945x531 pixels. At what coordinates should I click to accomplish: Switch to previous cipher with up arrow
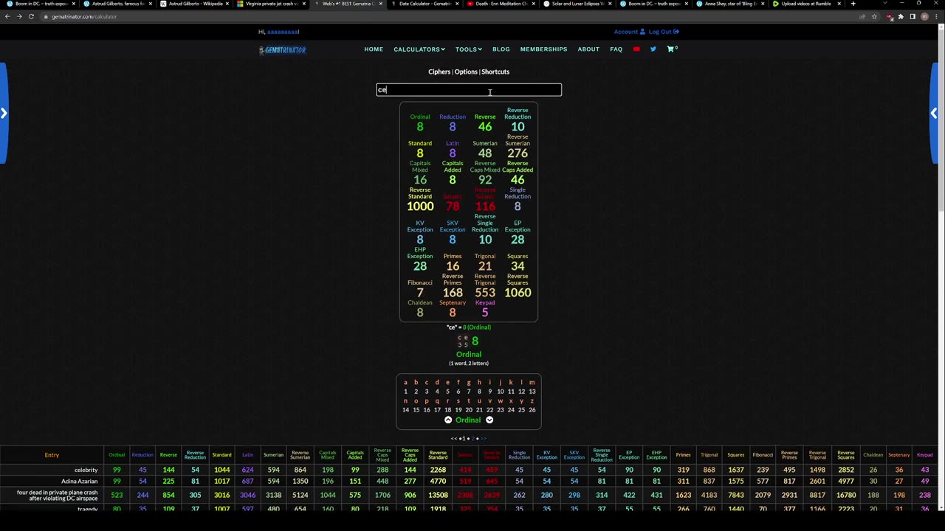448,420
